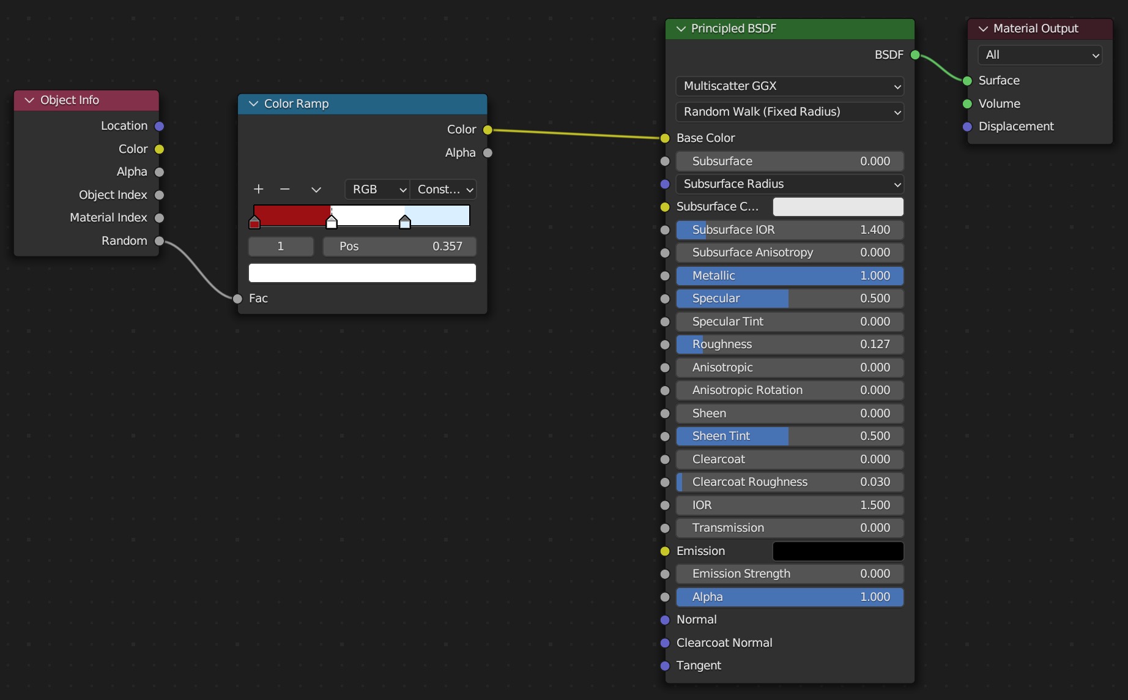Collapse the Object Info node
This screenshot has width=1128, height=700.
tap(29, 100)
